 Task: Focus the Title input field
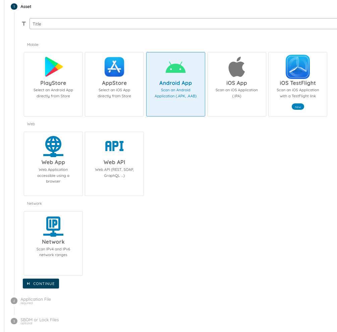[x=183, y=24]
